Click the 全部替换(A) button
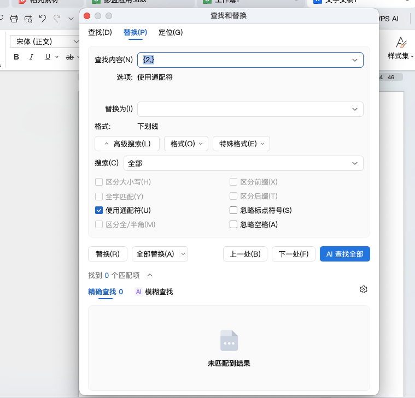The image size is (415, 398). (155, 254)
